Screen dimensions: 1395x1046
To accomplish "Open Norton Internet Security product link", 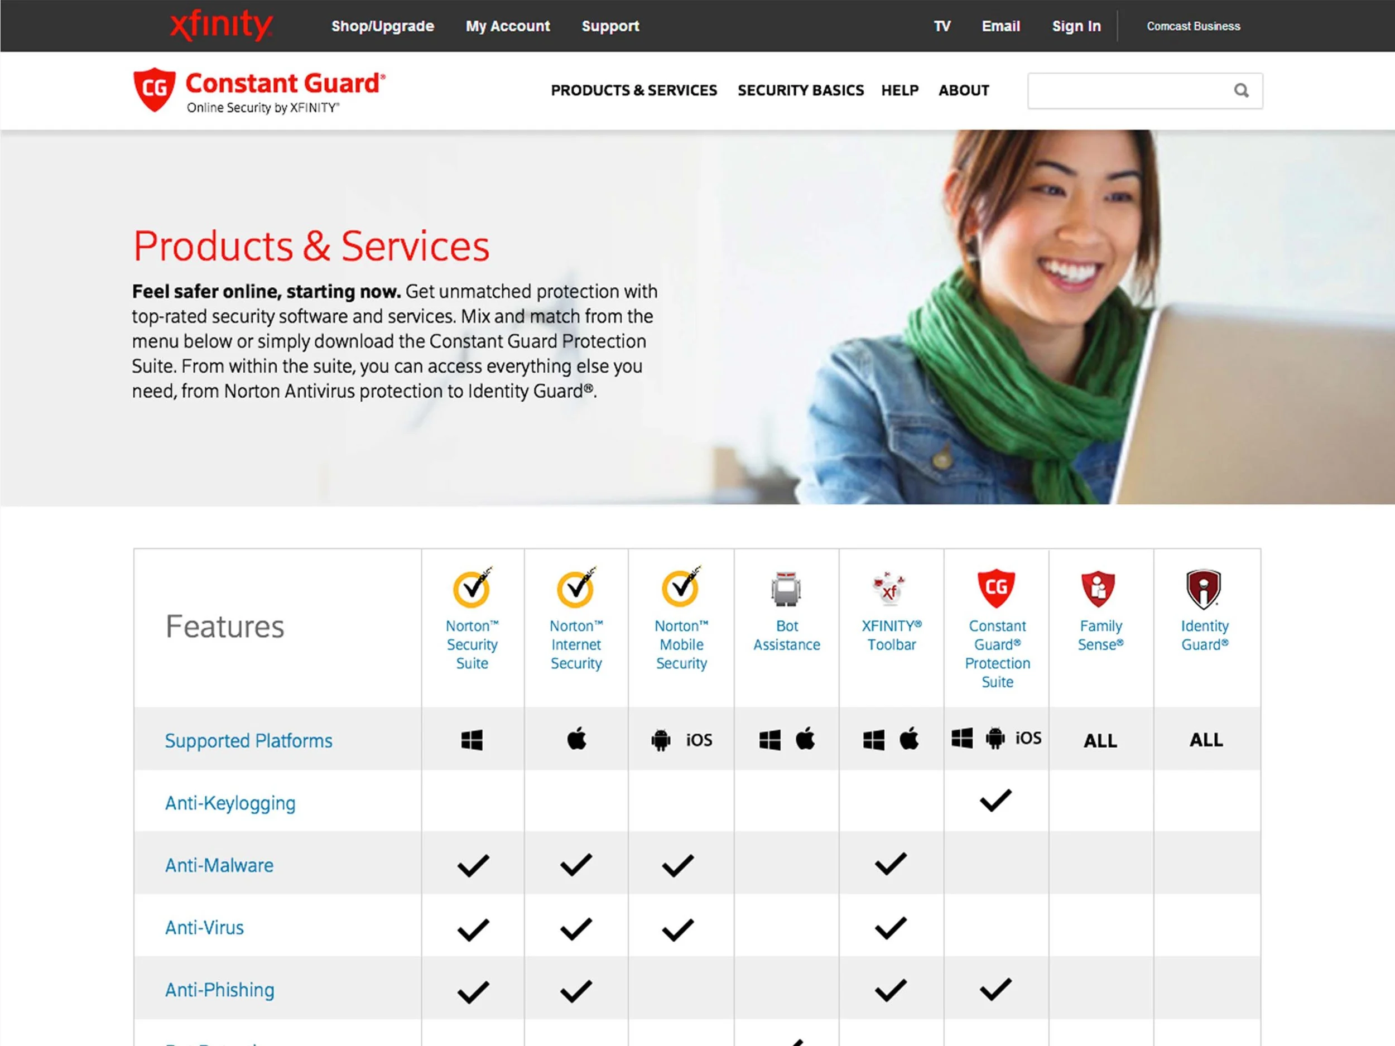I will pyautogui.click(x=576, y=644).
